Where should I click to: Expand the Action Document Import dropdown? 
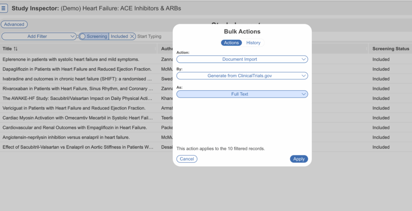click(242, 59)
